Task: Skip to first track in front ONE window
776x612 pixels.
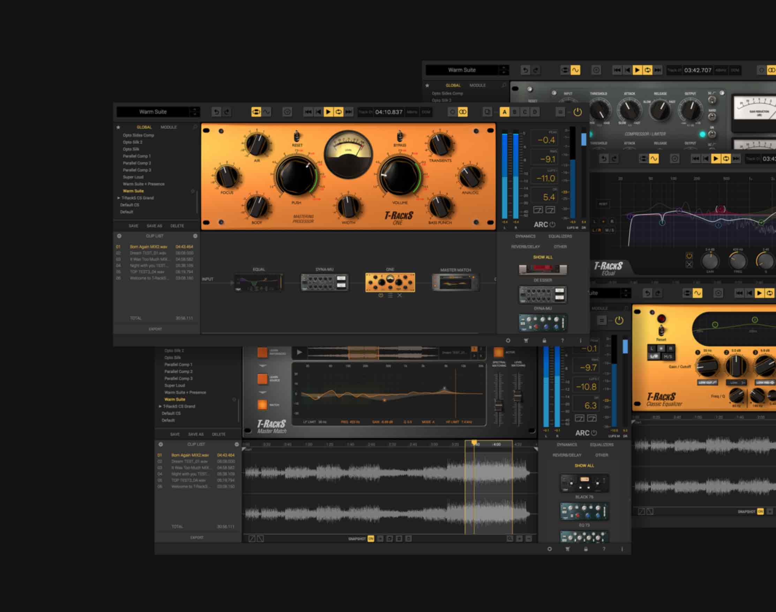Action: coord(308,112)
